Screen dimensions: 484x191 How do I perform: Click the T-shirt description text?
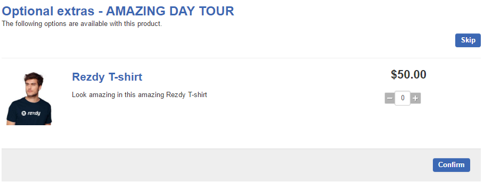140,95
